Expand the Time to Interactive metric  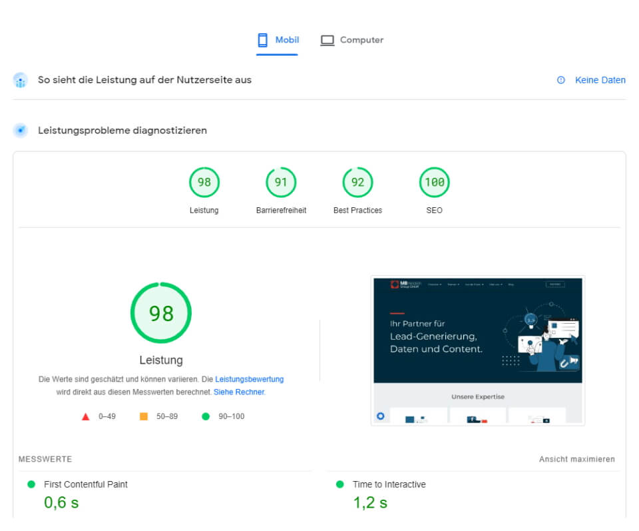click(x=389, y=484)
